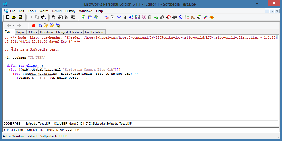This screenshot has width=282, height=141.
Task: Click the snail icon in editor toolbar
Action: [x=58, y=25]
